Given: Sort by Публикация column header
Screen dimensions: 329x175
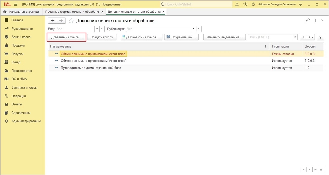Looking at the screenshot, I should pyautogui.click(x=286, y=46).
